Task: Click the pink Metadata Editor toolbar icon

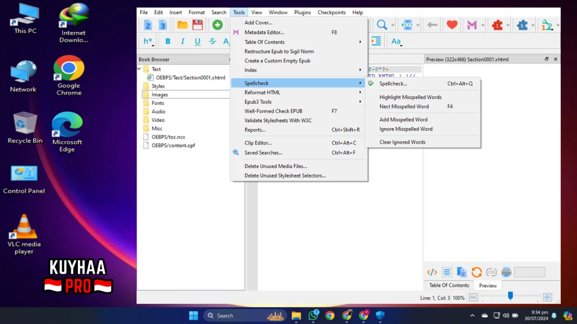Action: point(472,25)
